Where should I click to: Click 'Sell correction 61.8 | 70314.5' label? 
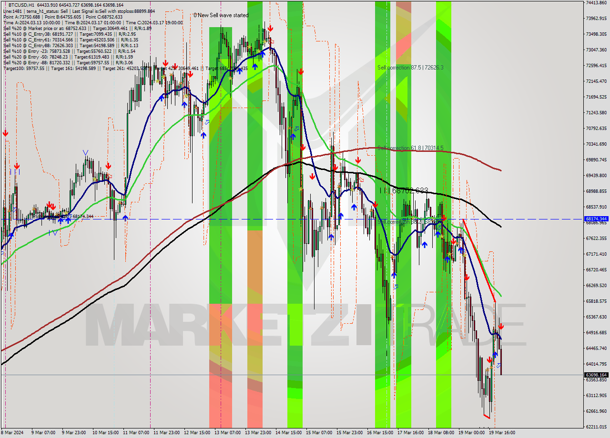pos(410,148)
